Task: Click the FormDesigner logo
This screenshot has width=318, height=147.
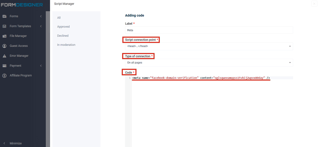Action: (x=22, y=5)
